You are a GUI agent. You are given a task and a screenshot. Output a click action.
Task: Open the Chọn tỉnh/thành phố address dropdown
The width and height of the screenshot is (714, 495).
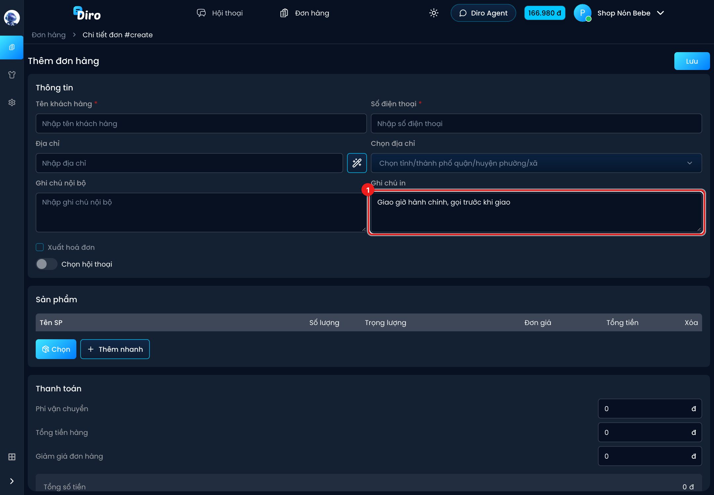[x=536, y=163]
